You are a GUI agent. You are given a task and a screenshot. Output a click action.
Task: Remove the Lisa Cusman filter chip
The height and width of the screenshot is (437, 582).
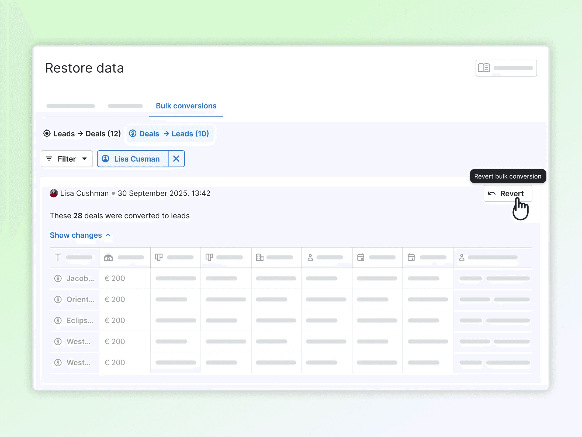click(x=176, y=159)
